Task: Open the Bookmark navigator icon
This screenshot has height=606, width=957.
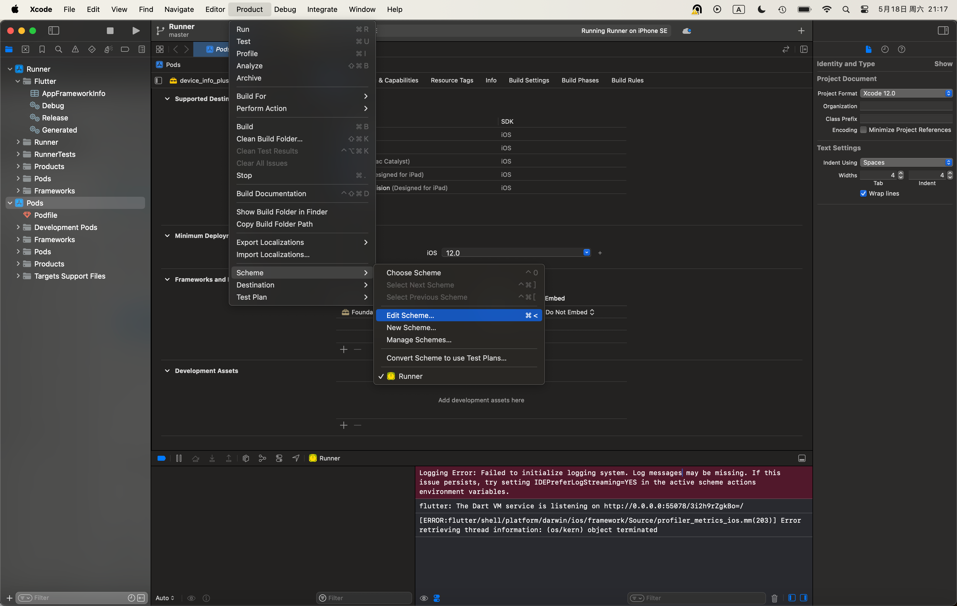Action: tap(42, 49)
